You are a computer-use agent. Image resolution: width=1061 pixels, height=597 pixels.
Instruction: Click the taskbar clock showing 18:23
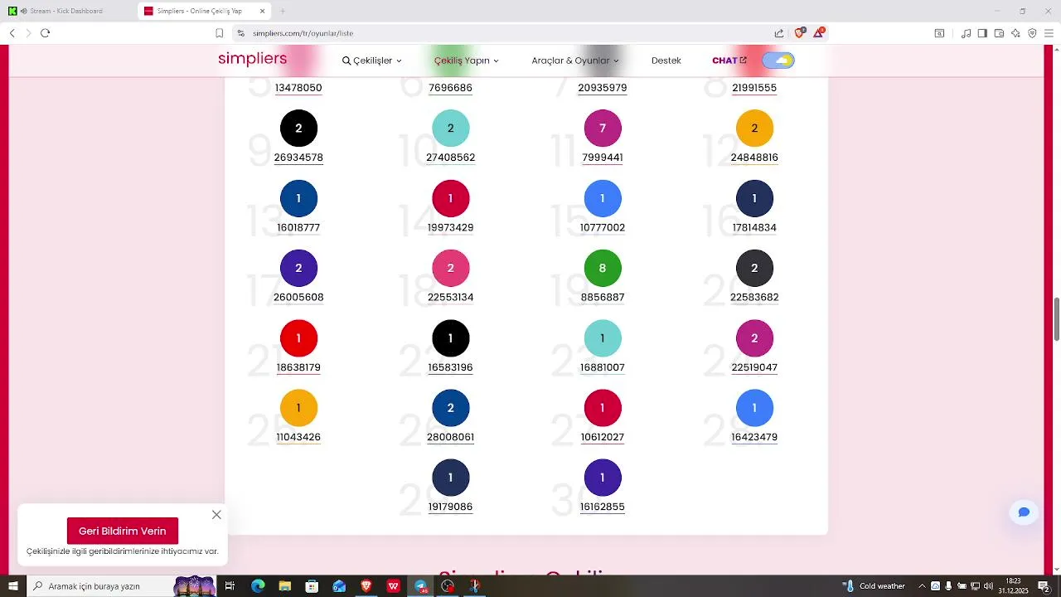[1013, 586]
